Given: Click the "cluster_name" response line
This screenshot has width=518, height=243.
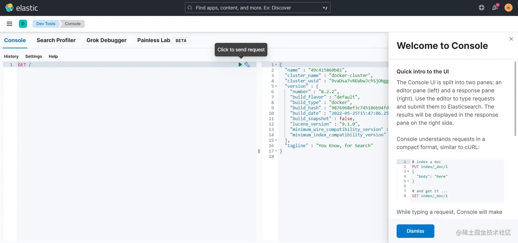Looking at the screenshot, I should pyautogui.click(x=329, y=75).
